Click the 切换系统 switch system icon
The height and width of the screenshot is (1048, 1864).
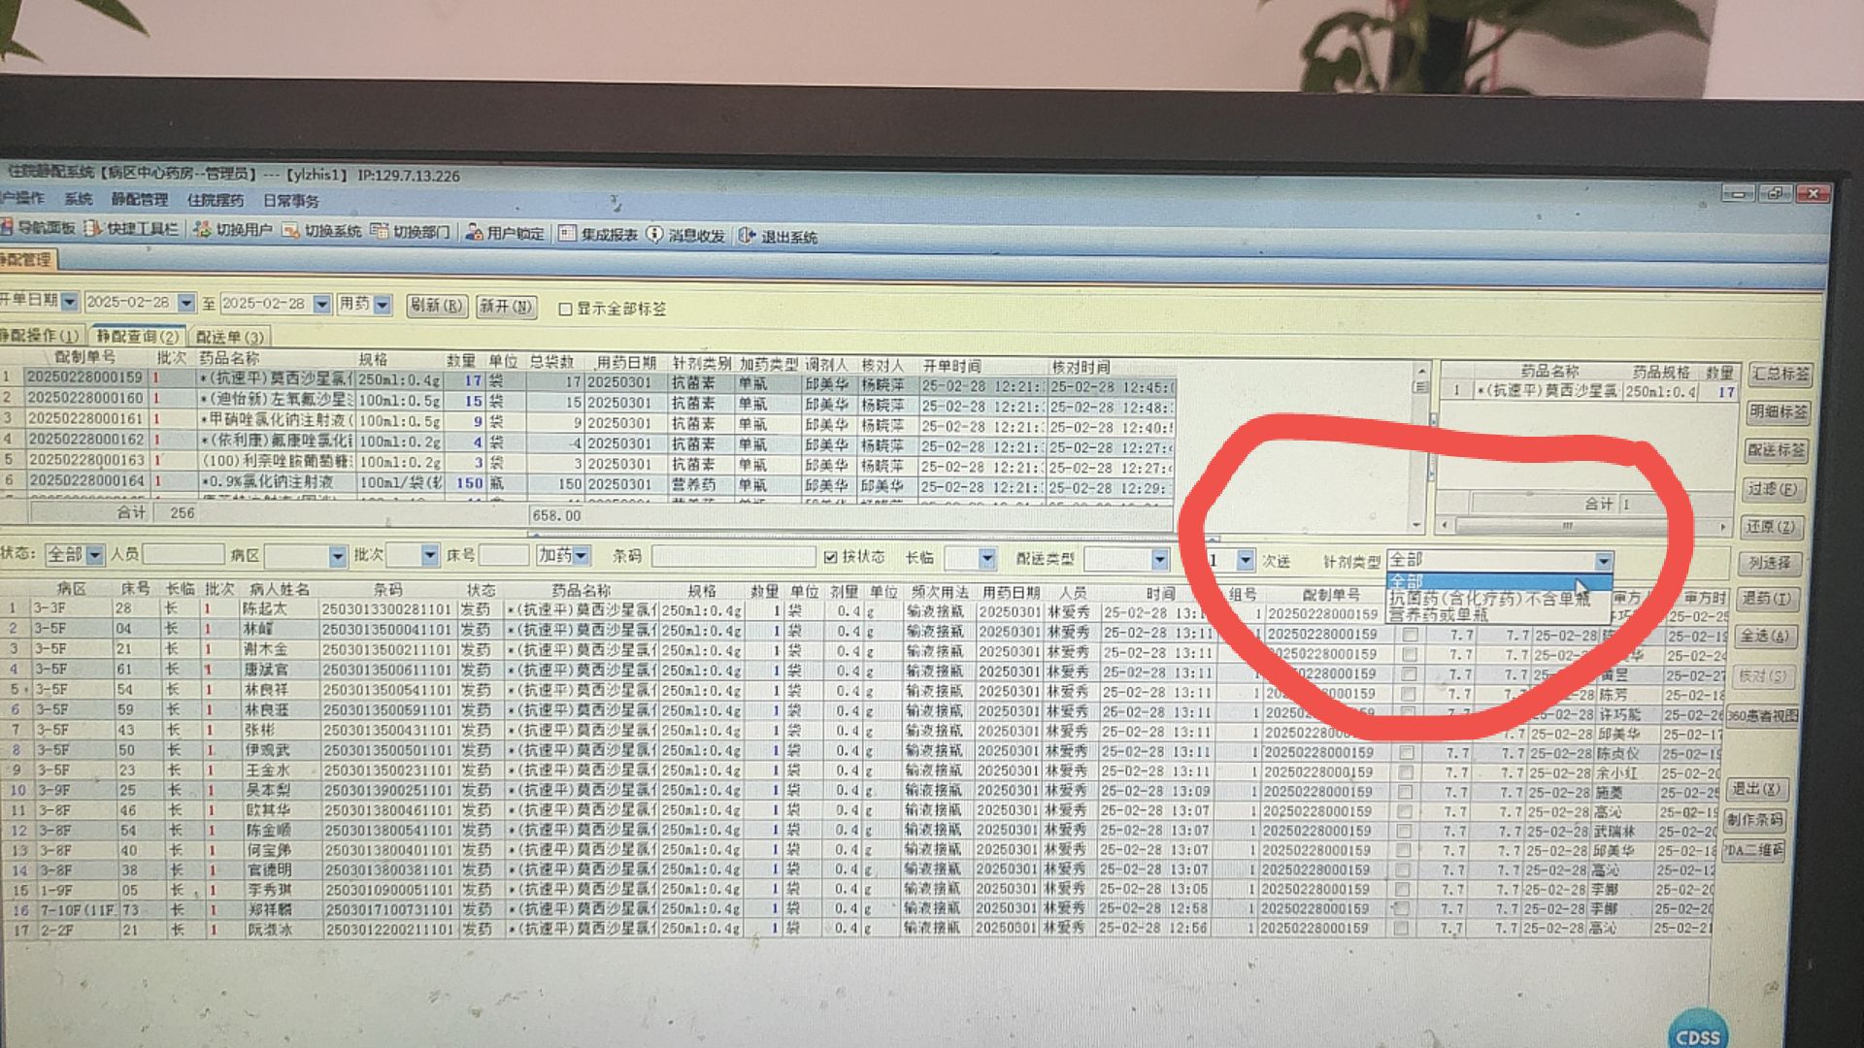[x=291, y=231]
